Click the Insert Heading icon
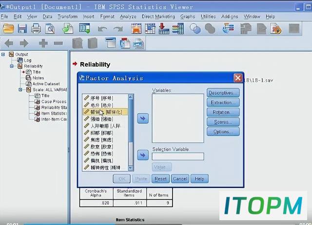Image resolution: width=312 pixels, height=225 pixels. (x=111, y=43)
